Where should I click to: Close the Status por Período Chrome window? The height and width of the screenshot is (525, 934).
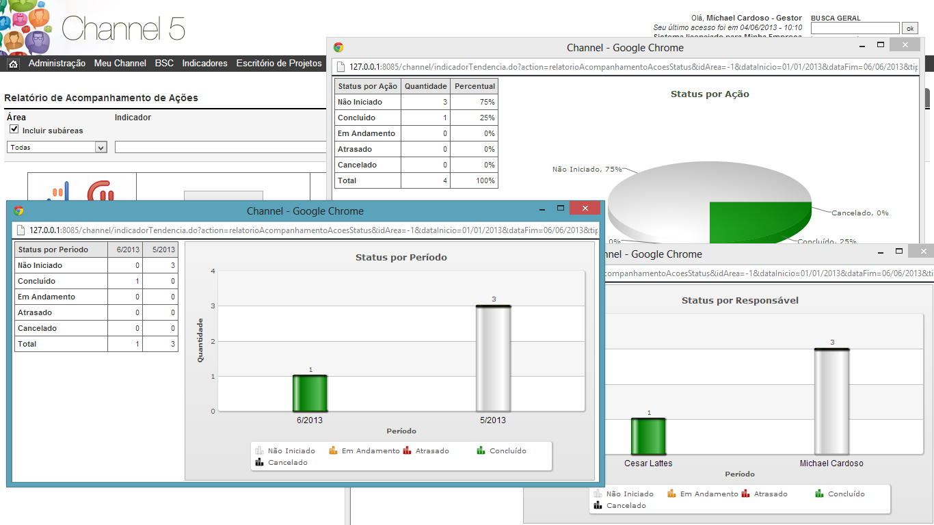tap(585, 208)
